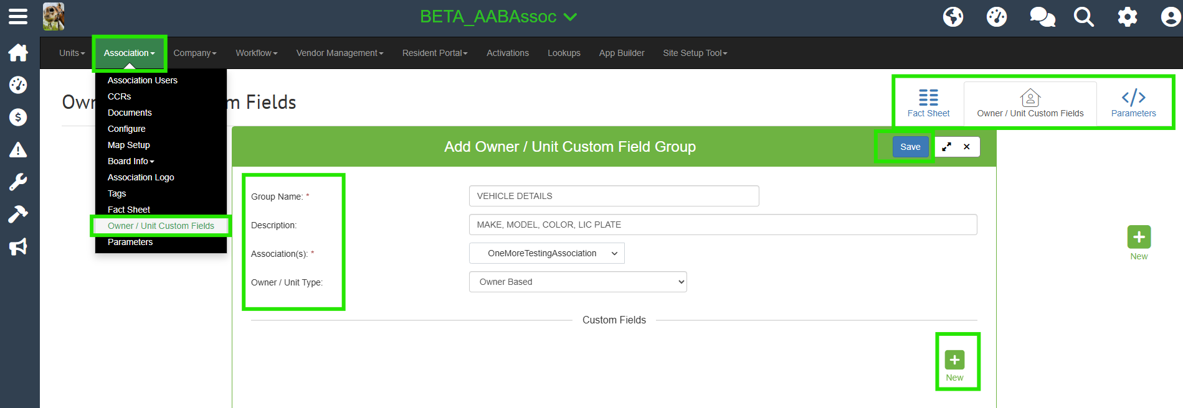Open the wrench maintenance icon

coord(18,182)
